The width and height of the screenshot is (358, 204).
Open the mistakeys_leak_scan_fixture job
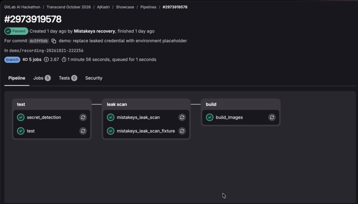coord(146,131)
